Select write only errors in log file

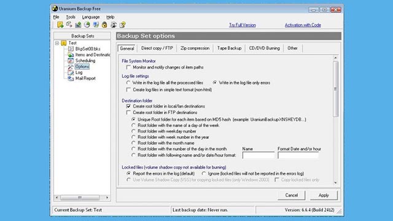215,83
